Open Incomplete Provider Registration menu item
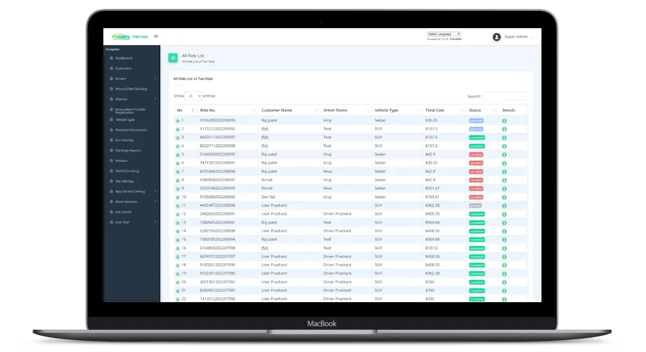 [x=132, y=111]
